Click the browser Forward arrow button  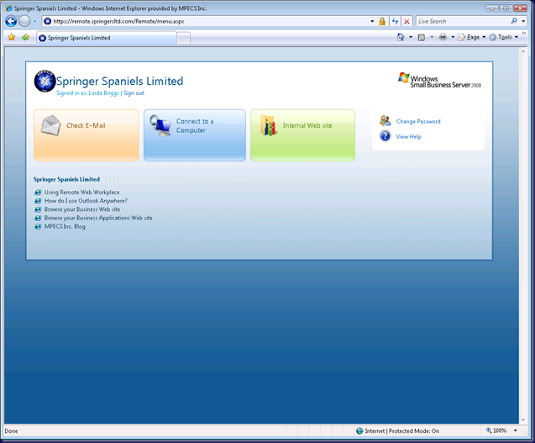pos(24,21)
